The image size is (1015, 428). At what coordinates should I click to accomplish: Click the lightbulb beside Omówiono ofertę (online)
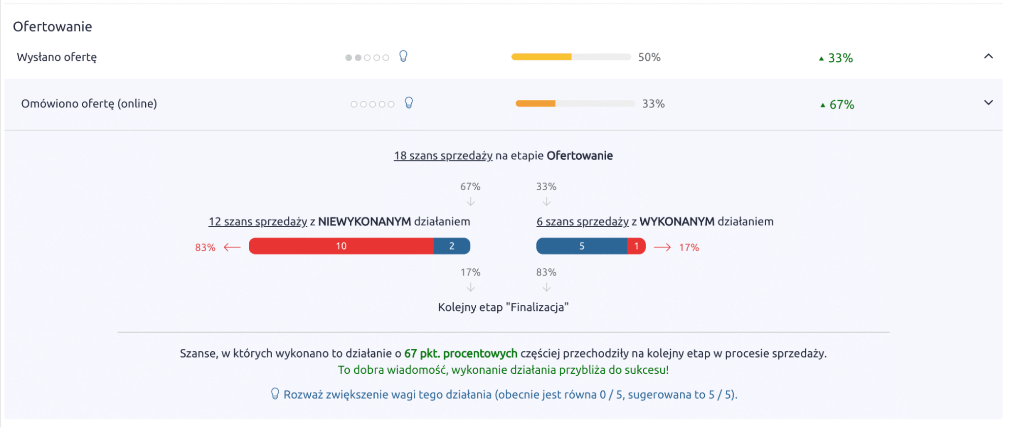click(x=408, y=103)
